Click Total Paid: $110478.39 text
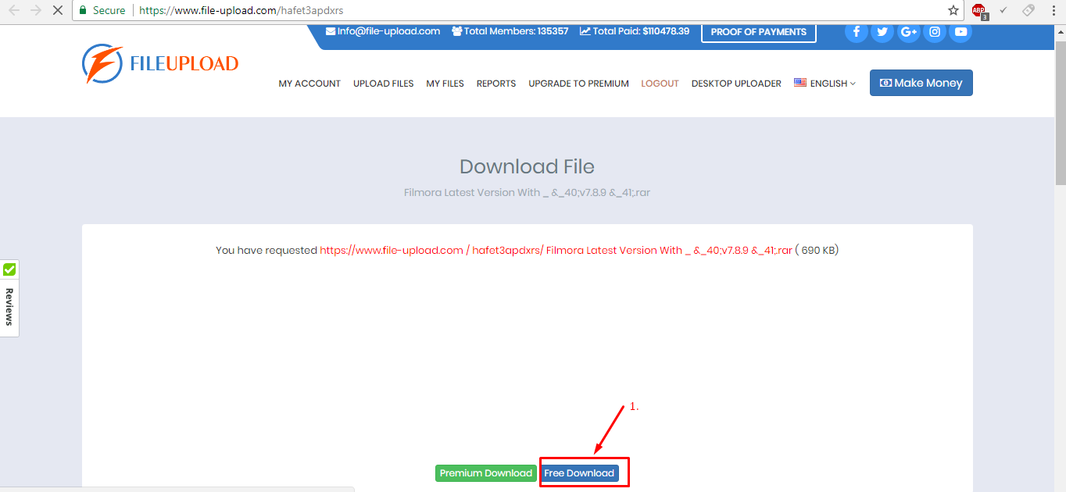1066x492 pixels. (x=635, y=31)
